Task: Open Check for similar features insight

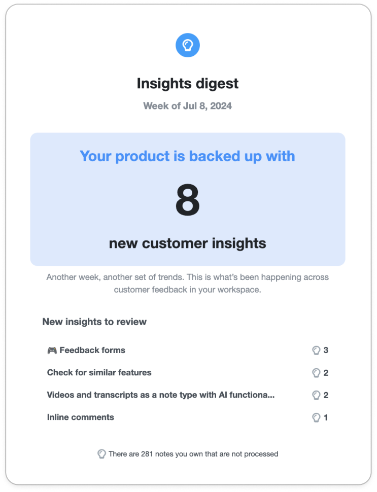Action: (x=99, y=372)
